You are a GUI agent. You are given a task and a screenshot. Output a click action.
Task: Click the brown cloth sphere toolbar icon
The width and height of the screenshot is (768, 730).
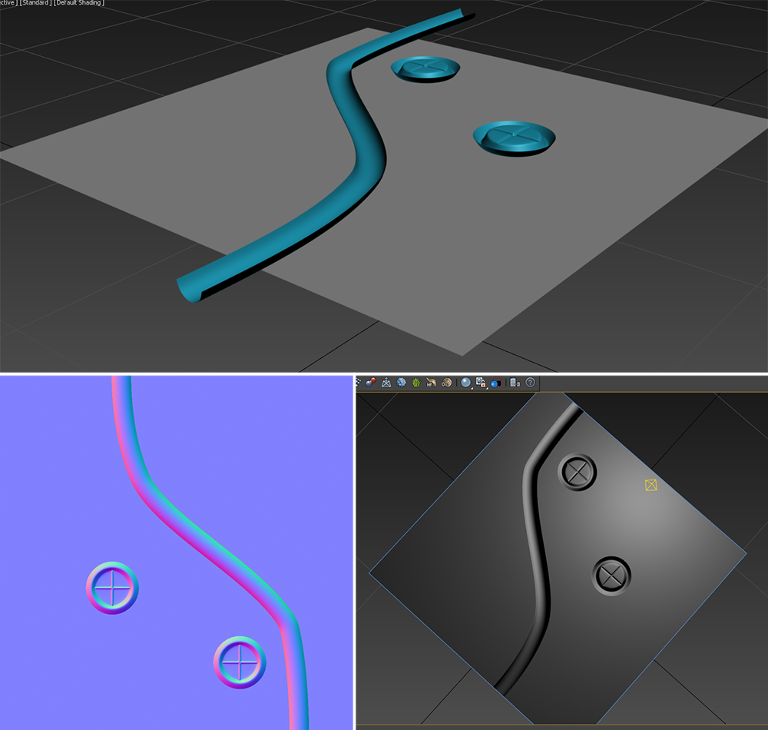pyautogui.click(x=446, y=382)
